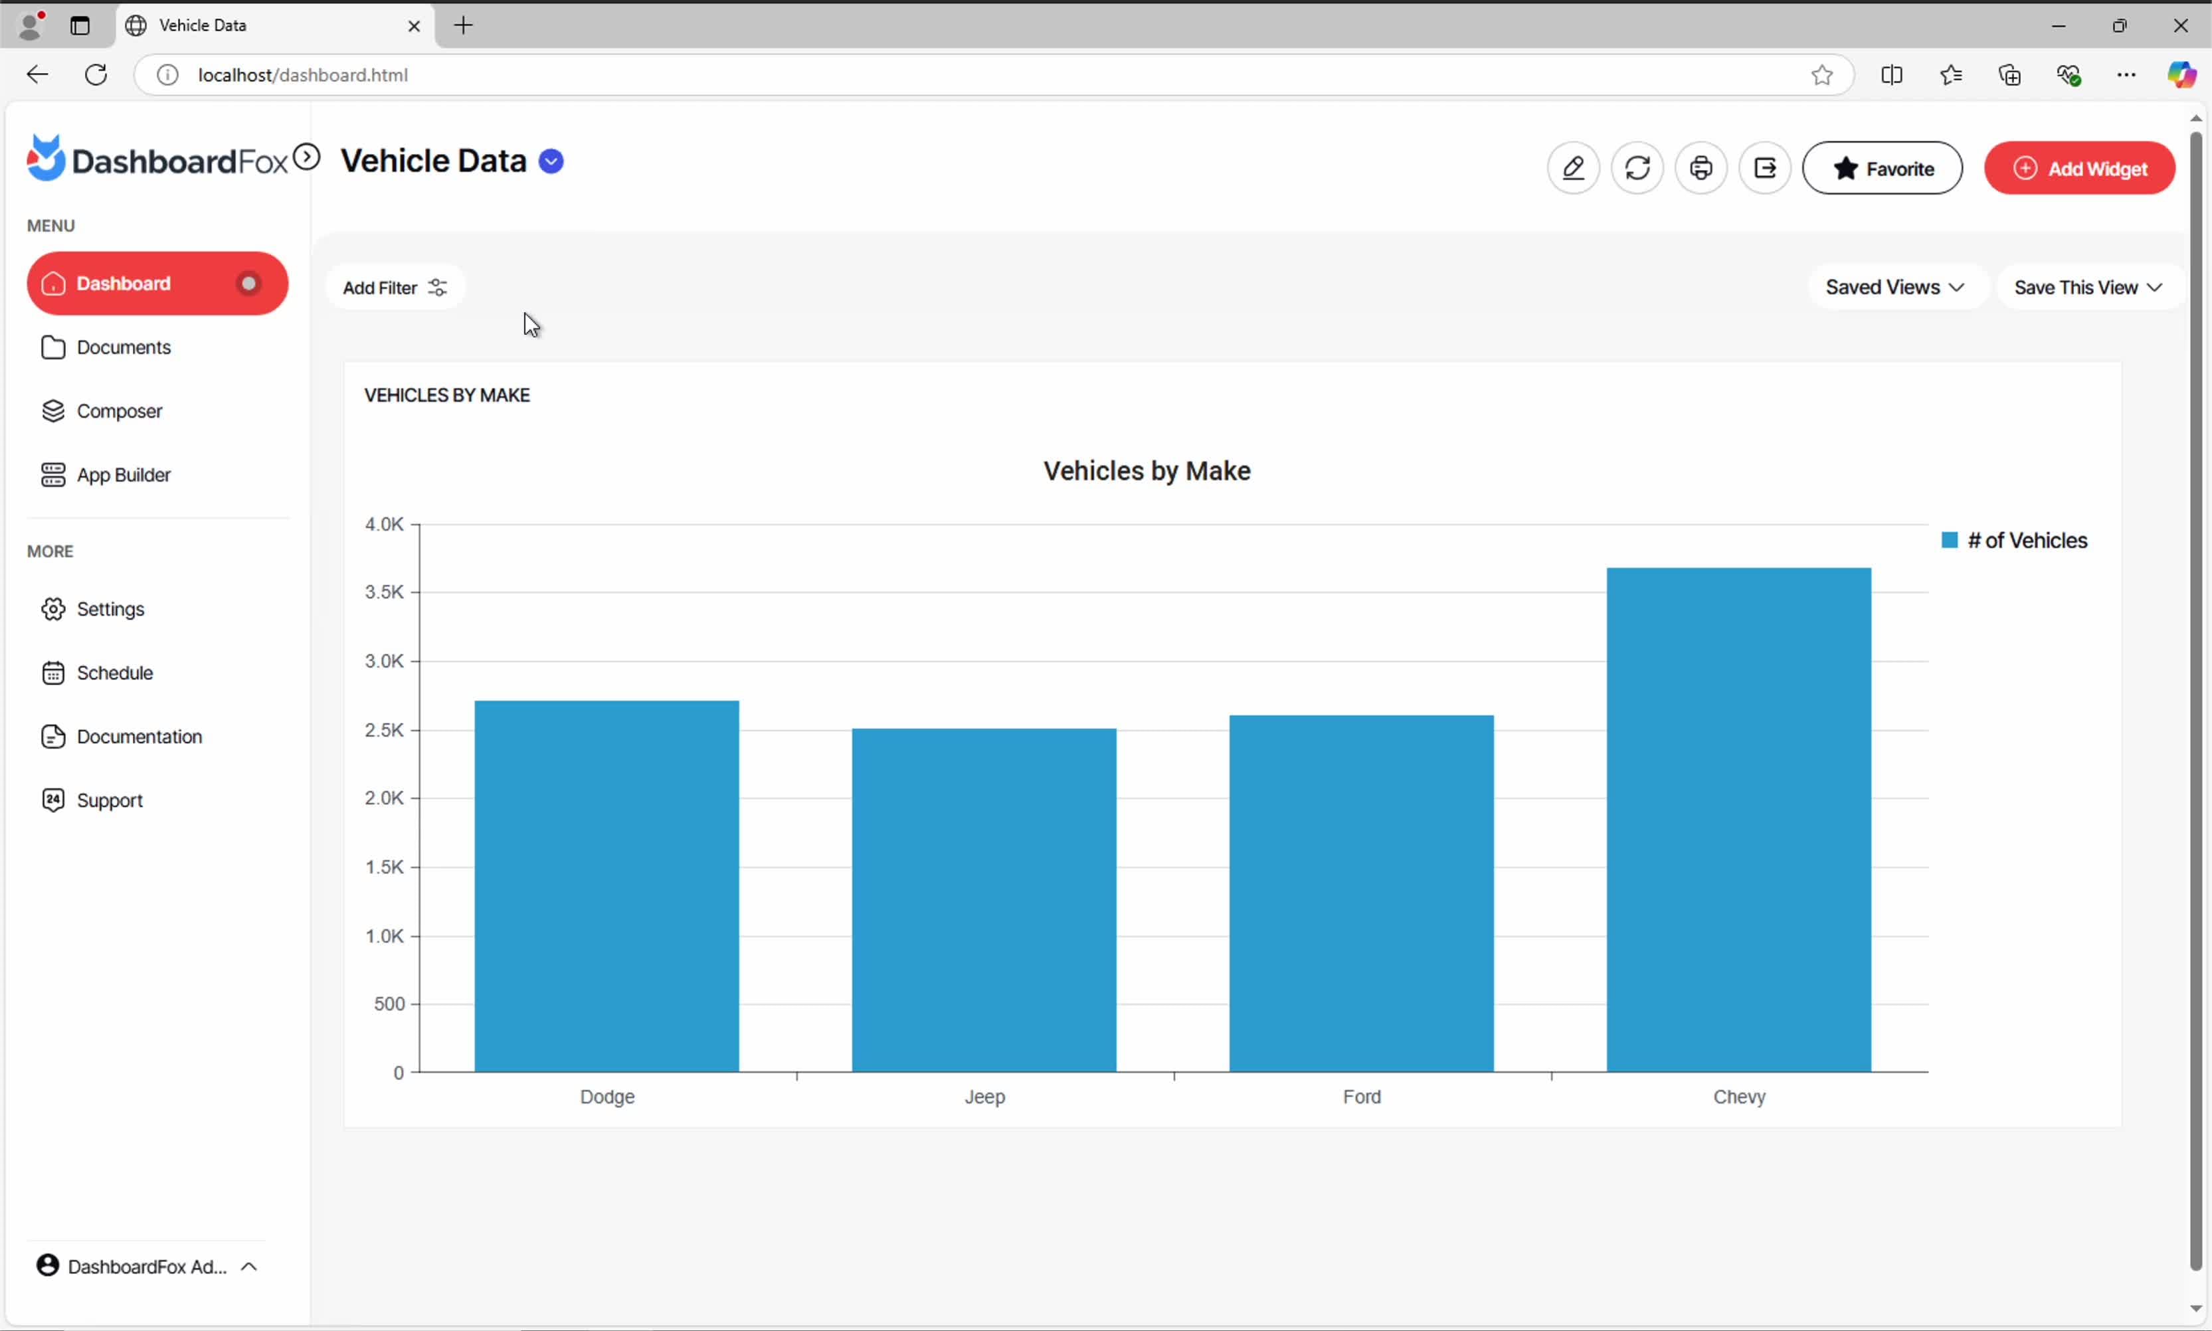Click the pencil edit dashboard icon
Screen dimensions: 2212x1331
1574,168
